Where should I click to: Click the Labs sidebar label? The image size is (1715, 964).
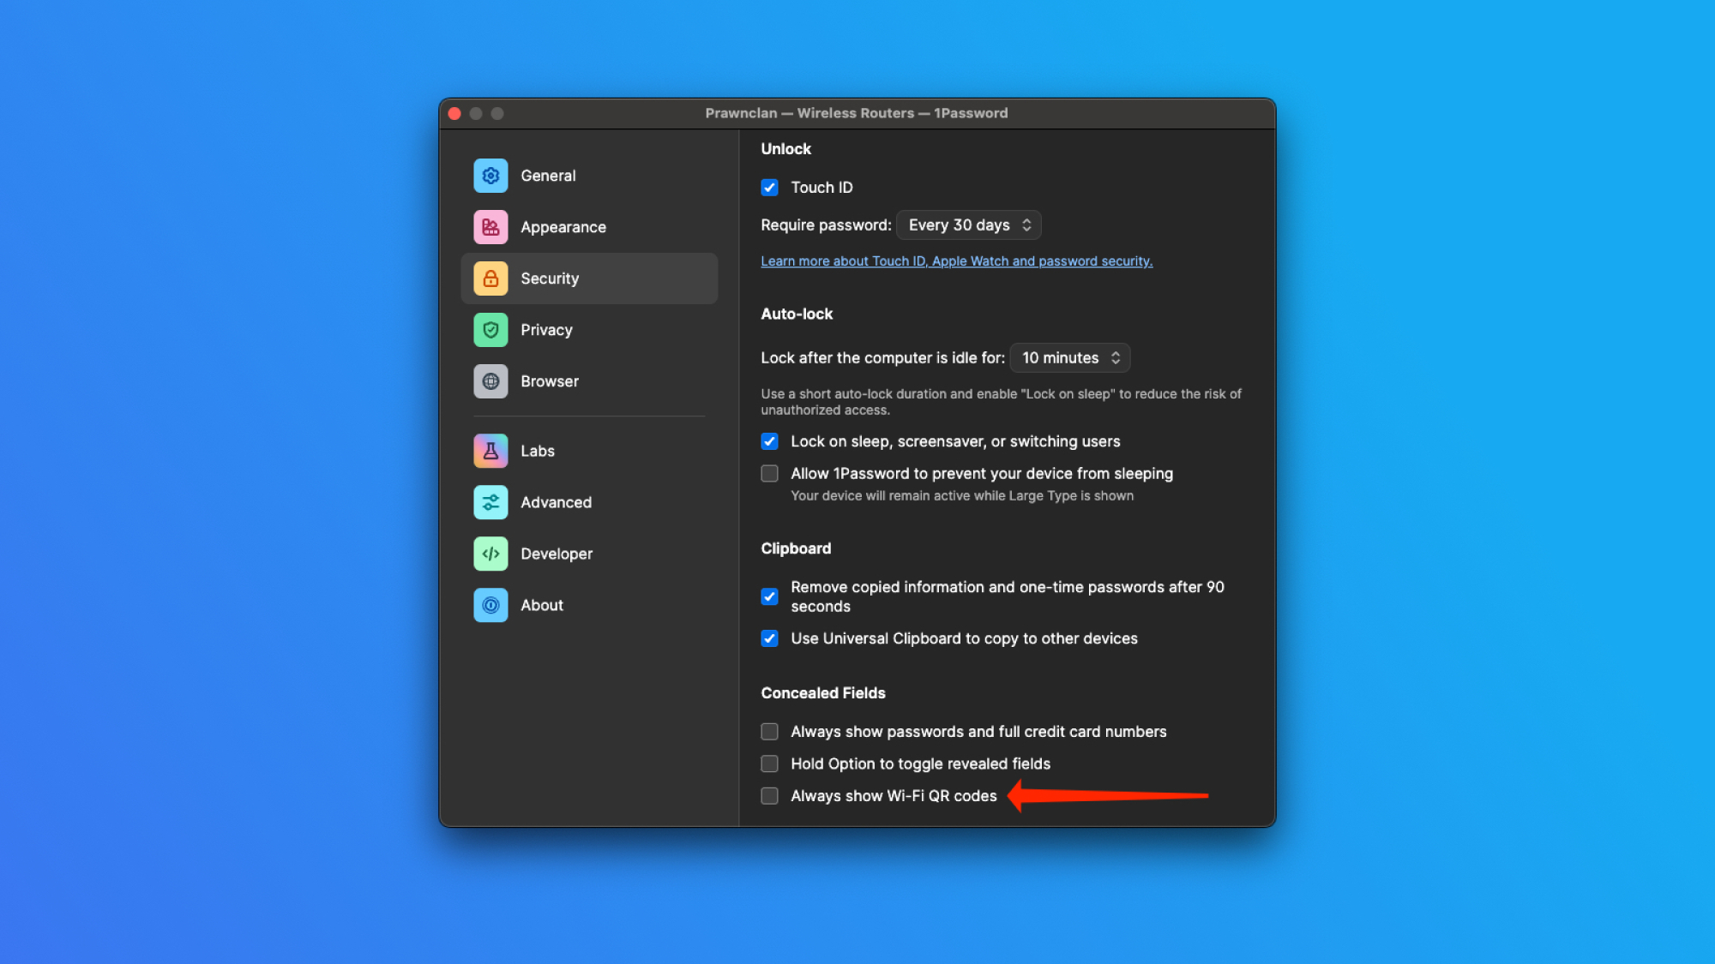point(538,451)
